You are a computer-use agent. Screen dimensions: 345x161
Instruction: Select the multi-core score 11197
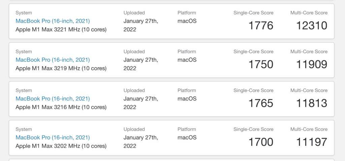(312, 142)
